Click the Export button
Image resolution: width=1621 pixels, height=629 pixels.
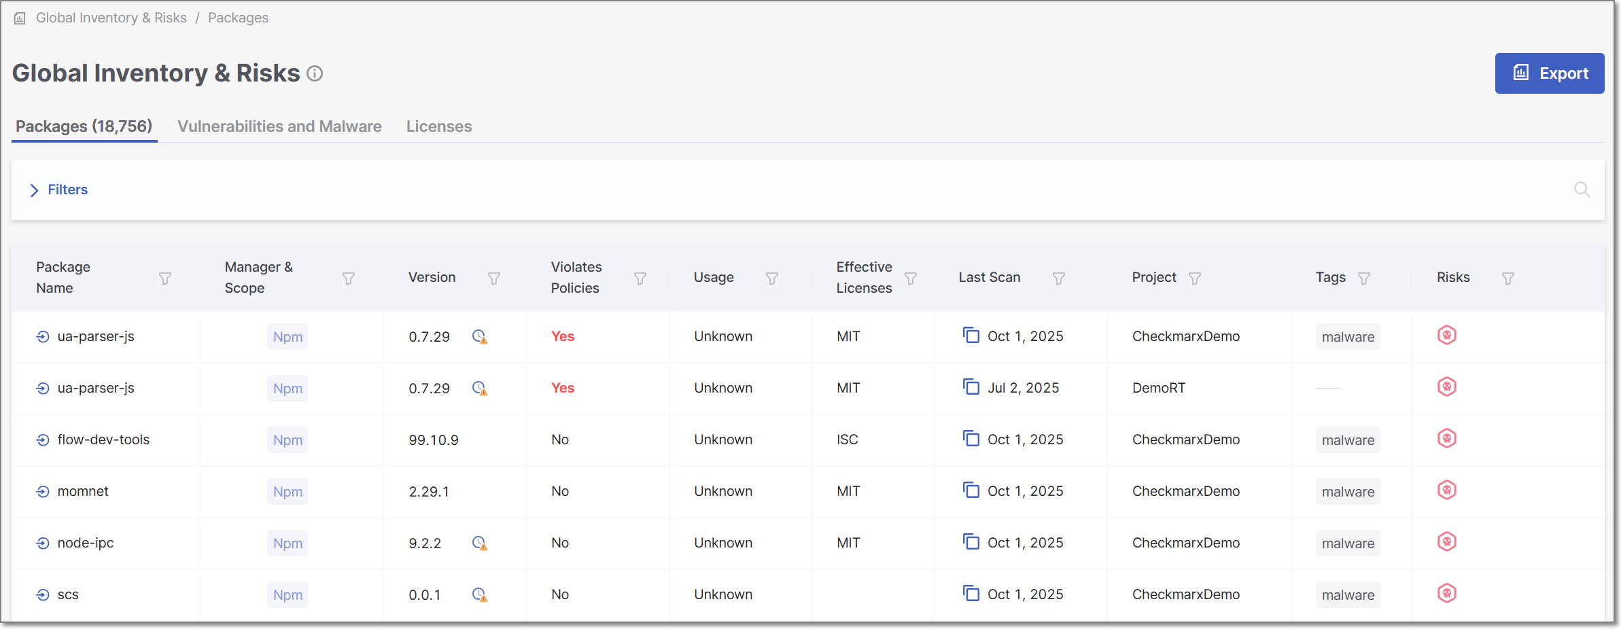pyautogui.click(x=1549, y=73)
